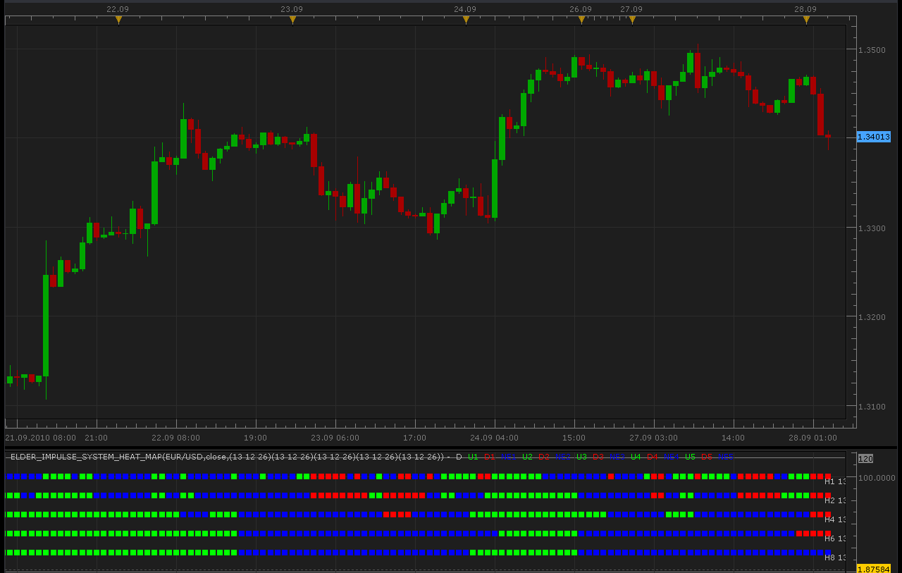Click the 17:00 time axis label
Screen dimensions: 902x573
(414, 437)
